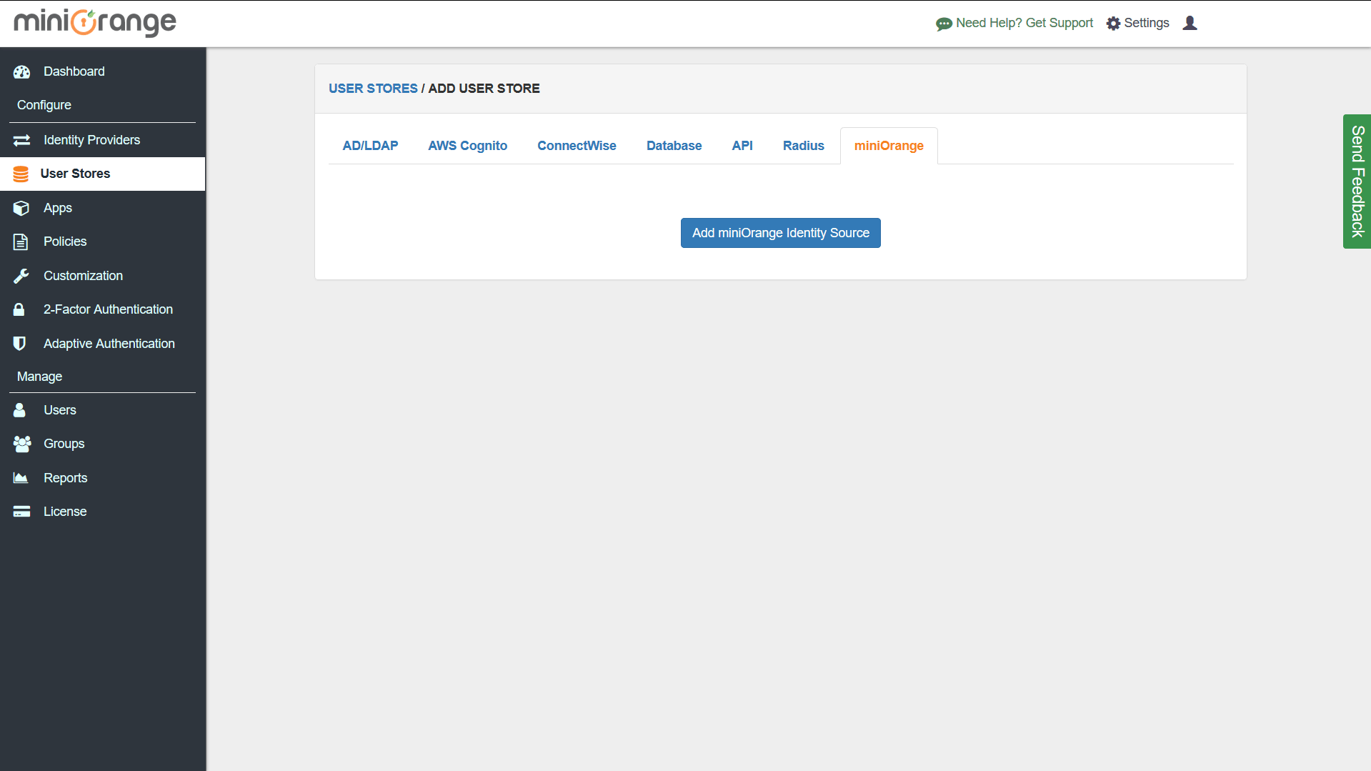Click the miniOrange logo

[95, 23]
